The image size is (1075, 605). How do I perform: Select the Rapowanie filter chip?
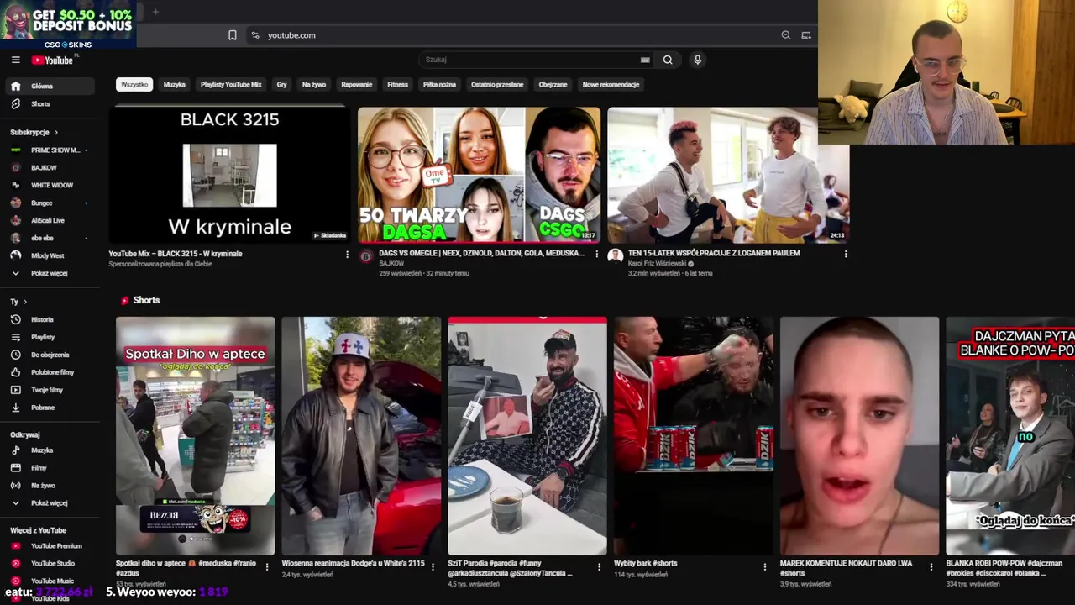point(357,85)
